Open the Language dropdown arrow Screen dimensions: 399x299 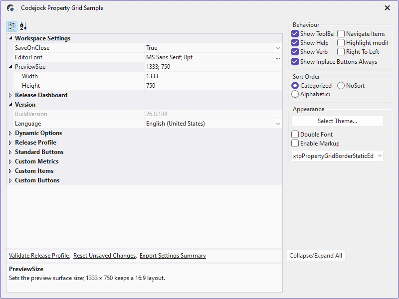pyautogui.click(x=278, y=124)
